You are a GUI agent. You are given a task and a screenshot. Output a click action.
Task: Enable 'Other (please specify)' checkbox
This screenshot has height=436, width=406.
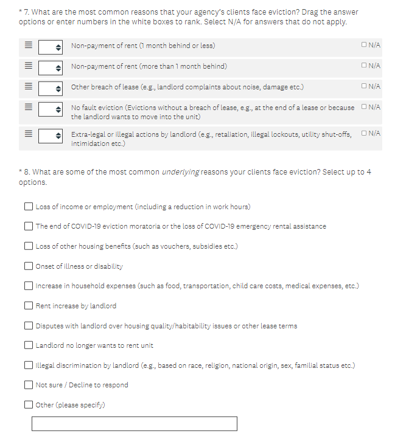tap(29, 405)
